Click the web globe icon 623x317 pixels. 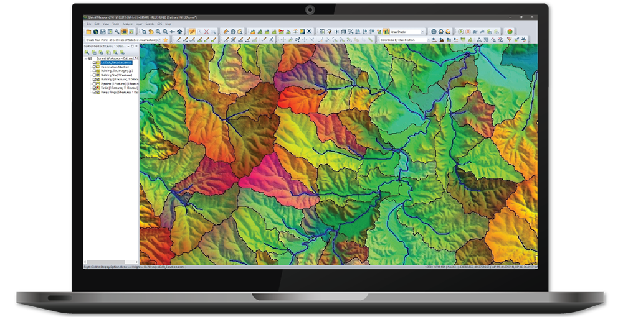434,32
